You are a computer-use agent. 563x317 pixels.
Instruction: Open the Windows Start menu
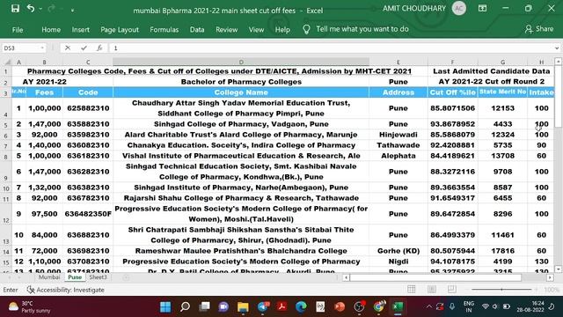click(x=165, y=306)
